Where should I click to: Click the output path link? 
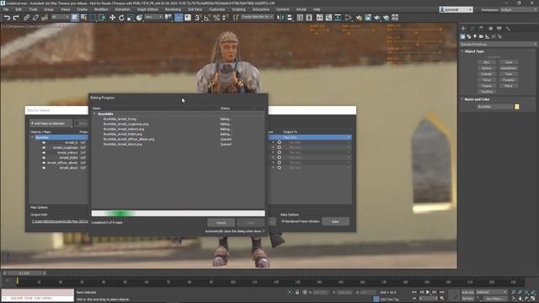[60, 221]
